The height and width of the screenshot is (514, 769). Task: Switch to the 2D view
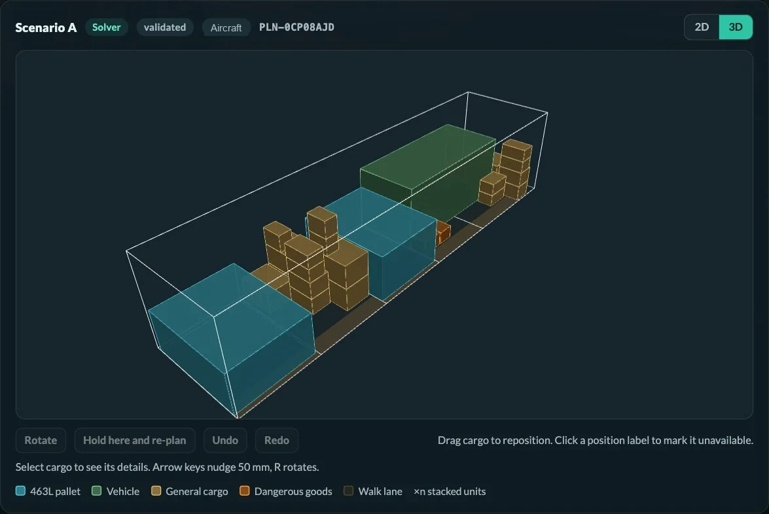click(702, 27)
